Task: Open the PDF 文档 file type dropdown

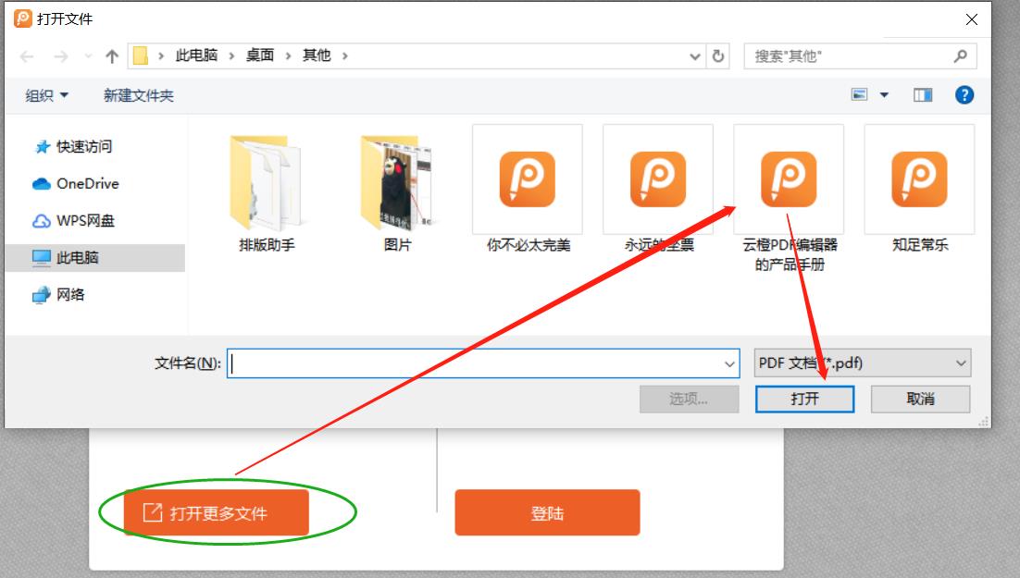Action: (x=863, y=363)
